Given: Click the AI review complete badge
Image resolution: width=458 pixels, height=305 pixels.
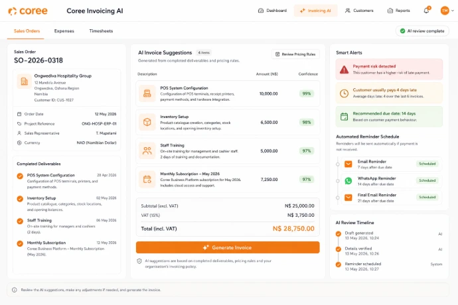Looking at the screenshot, I should coord(422,31).
